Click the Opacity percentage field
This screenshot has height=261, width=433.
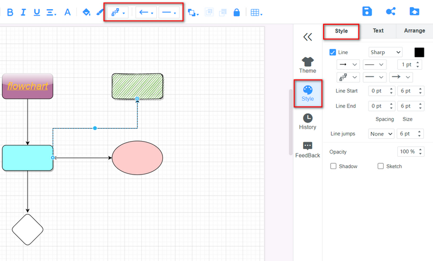407,152
